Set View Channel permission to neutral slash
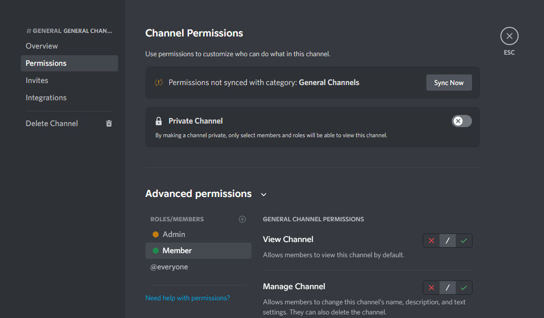Image resolution: width=544 pixels, height=318 pixels. [x=448, y=241]
